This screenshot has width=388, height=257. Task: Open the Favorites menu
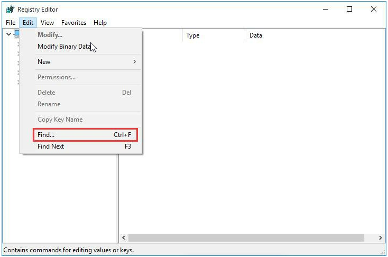73,23
